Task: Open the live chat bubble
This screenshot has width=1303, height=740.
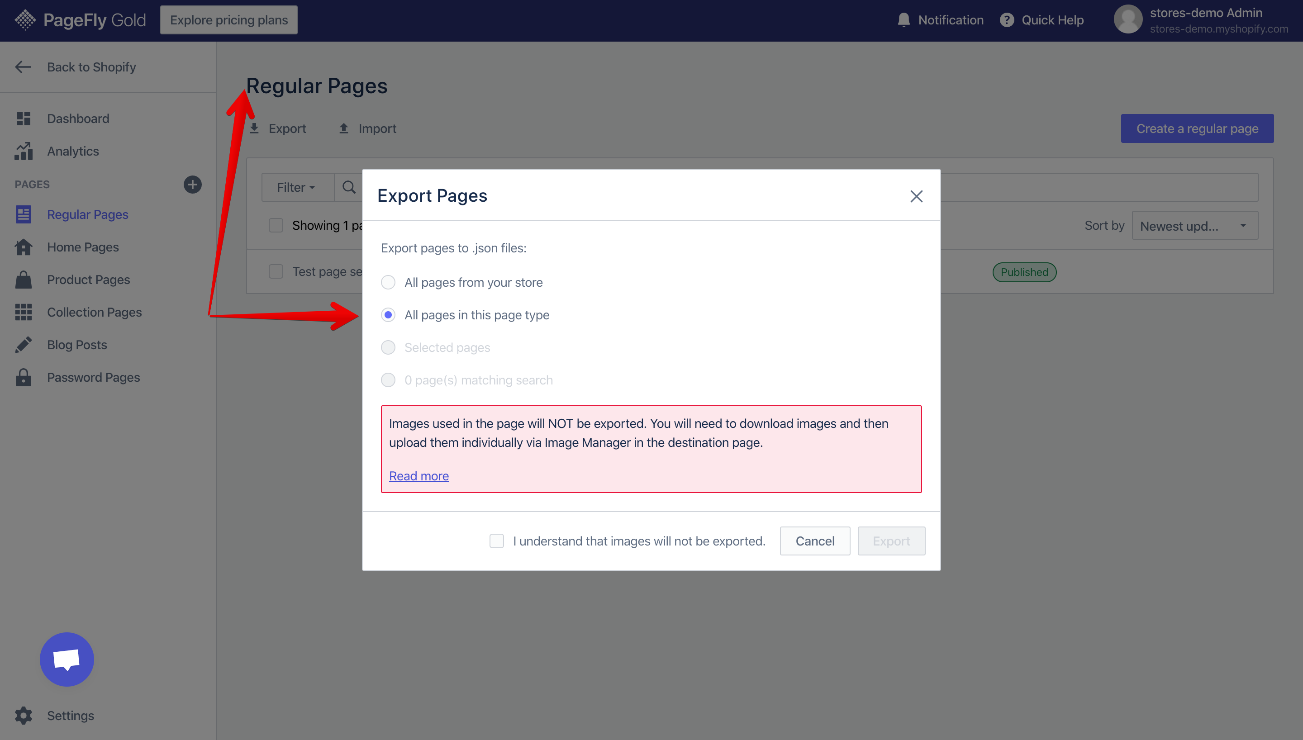Action: (67, 659)
